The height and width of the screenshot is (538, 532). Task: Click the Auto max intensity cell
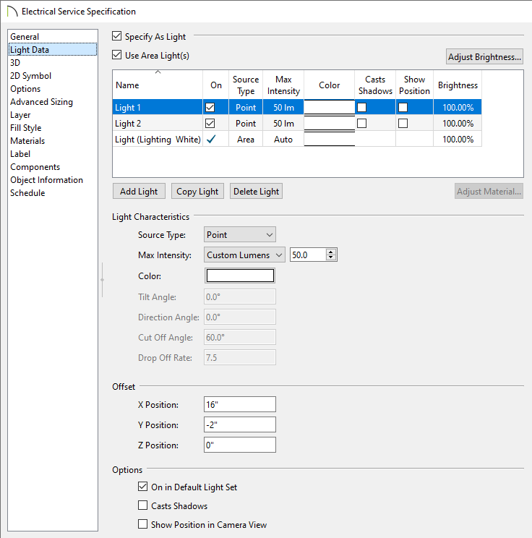tap(283, 139)
